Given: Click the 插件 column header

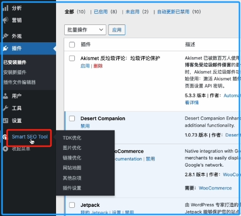Looking at the screenshot, I should pos(86,44).
